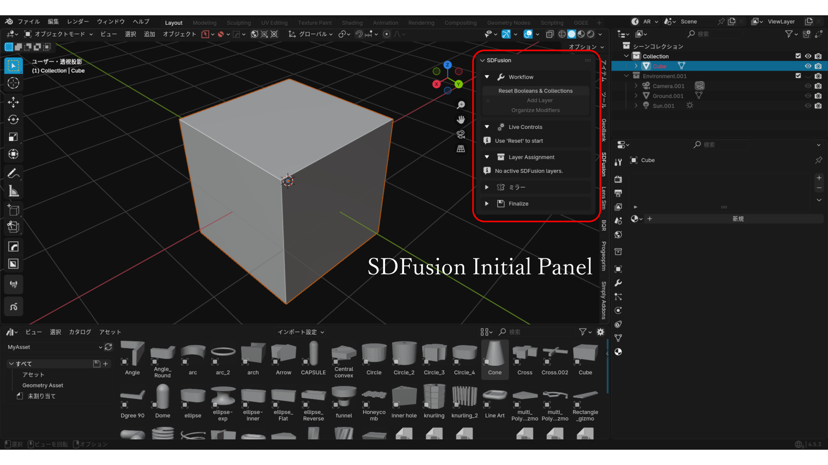The width and height of the screenshot is (828, 465).
Task: Open the Render properties tab
Action: pos(618,179)
